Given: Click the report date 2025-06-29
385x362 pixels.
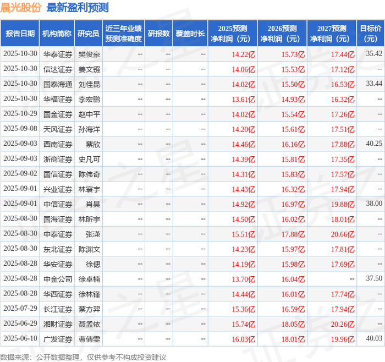Looking at the screenshot, I should click(20, 323).
